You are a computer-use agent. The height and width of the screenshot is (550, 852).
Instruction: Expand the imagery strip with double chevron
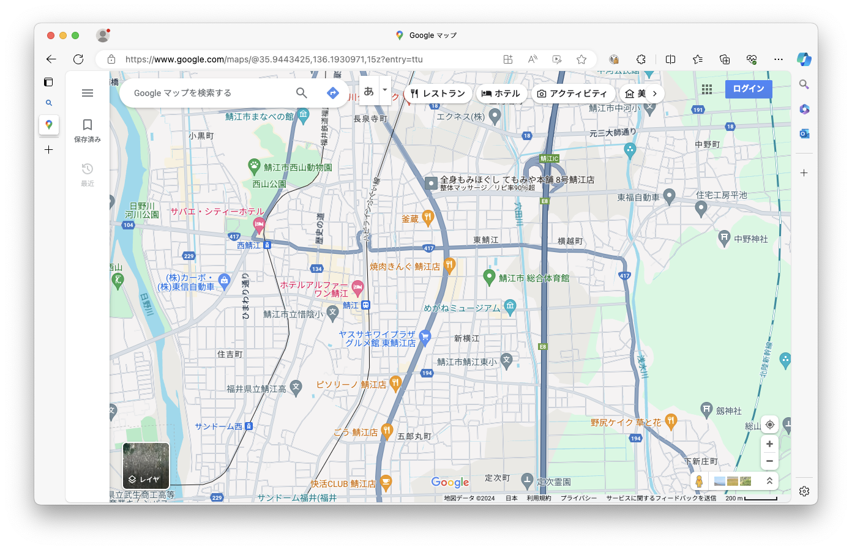point(769,481)
